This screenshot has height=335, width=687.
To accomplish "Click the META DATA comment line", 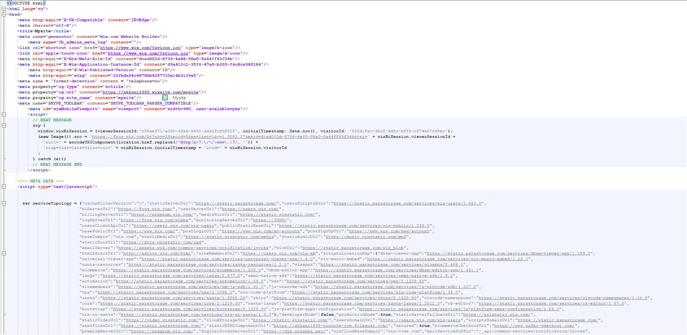I will pyautogui.click(x=40, y=181).
